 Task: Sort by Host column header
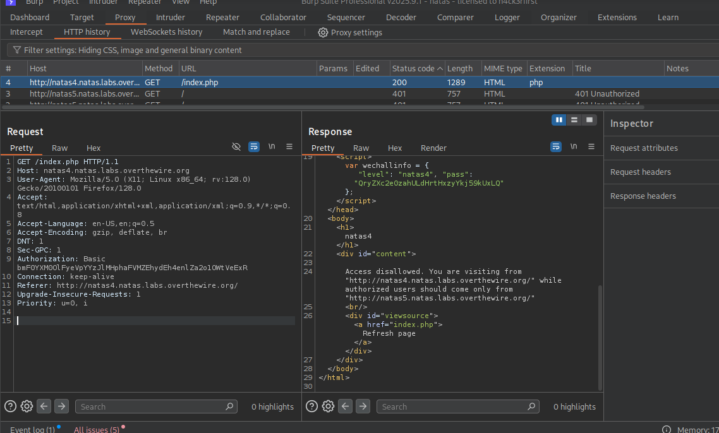point(85,68)
